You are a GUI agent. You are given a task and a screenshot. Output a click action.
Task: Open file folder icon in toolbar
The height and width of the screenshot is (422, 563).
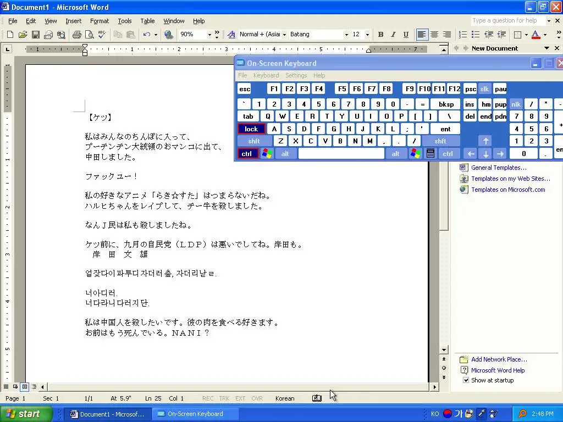[x=23, y=35]
